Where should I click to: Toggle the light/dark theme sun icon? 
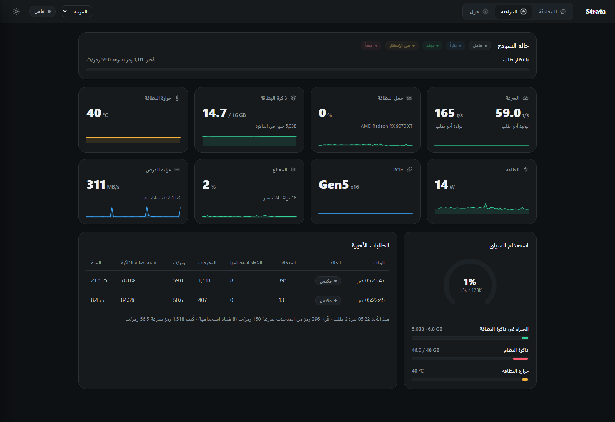click(16, 12)
